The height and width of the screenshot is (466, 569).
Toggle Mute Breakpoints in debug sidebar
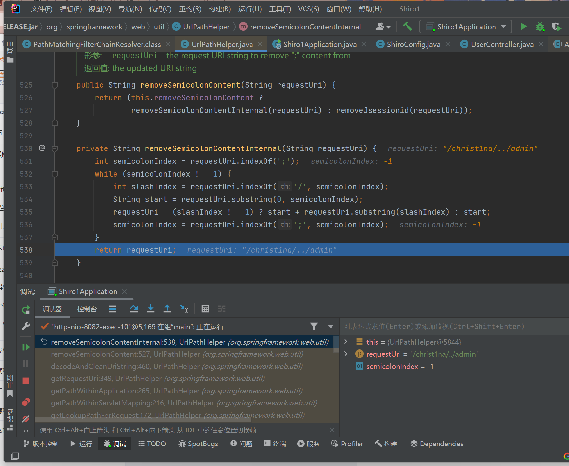tap(26, 418)
